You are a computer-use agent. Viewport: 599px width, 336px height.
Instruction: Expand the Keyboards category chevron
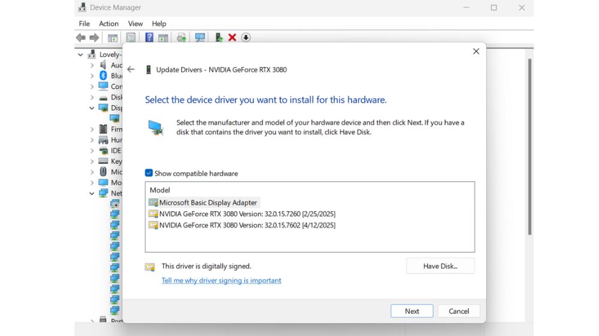[x=92, y=161]
